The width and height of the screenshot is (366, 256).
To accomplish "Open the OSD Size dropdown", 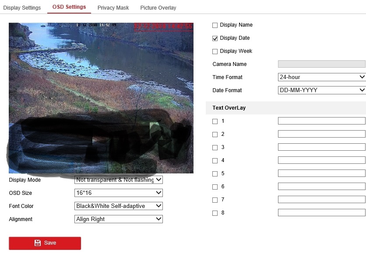I will click(x=118, y=193).
